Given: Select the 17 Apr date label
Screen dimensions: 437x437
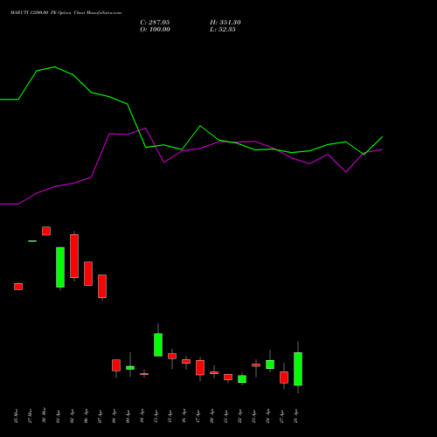Looking at the screenshot, I should pyautogui.click(x=198, y=416).
